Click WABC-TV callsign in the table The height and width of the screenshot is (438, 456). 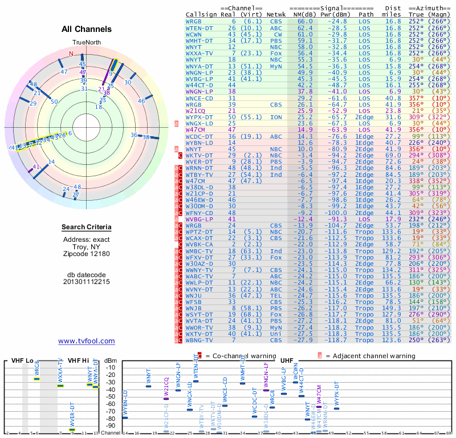pos(199,276)
